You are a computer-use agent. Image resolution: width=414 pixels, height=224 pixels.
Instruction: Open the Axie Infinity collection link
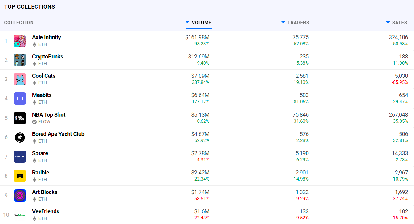pos(47,37)
